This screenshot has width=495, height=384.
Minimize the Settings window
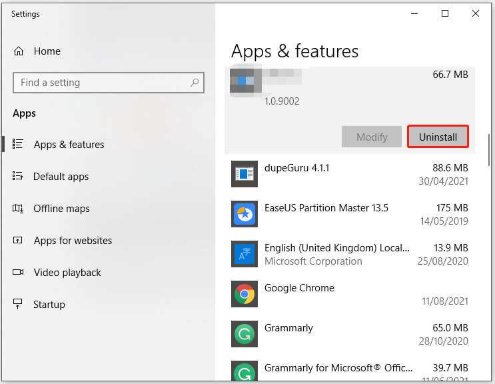coord(414,13)
